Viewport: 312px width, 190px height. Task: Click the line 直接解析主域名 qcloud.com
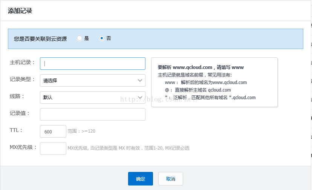pos(198,90)
